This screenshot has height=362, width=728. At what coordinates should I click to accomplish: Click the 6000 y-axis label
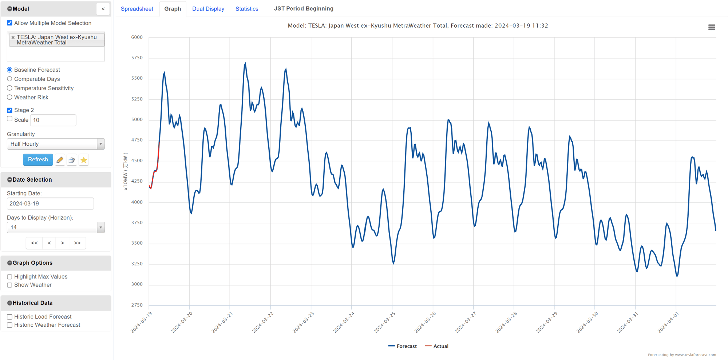click(137, 37)
